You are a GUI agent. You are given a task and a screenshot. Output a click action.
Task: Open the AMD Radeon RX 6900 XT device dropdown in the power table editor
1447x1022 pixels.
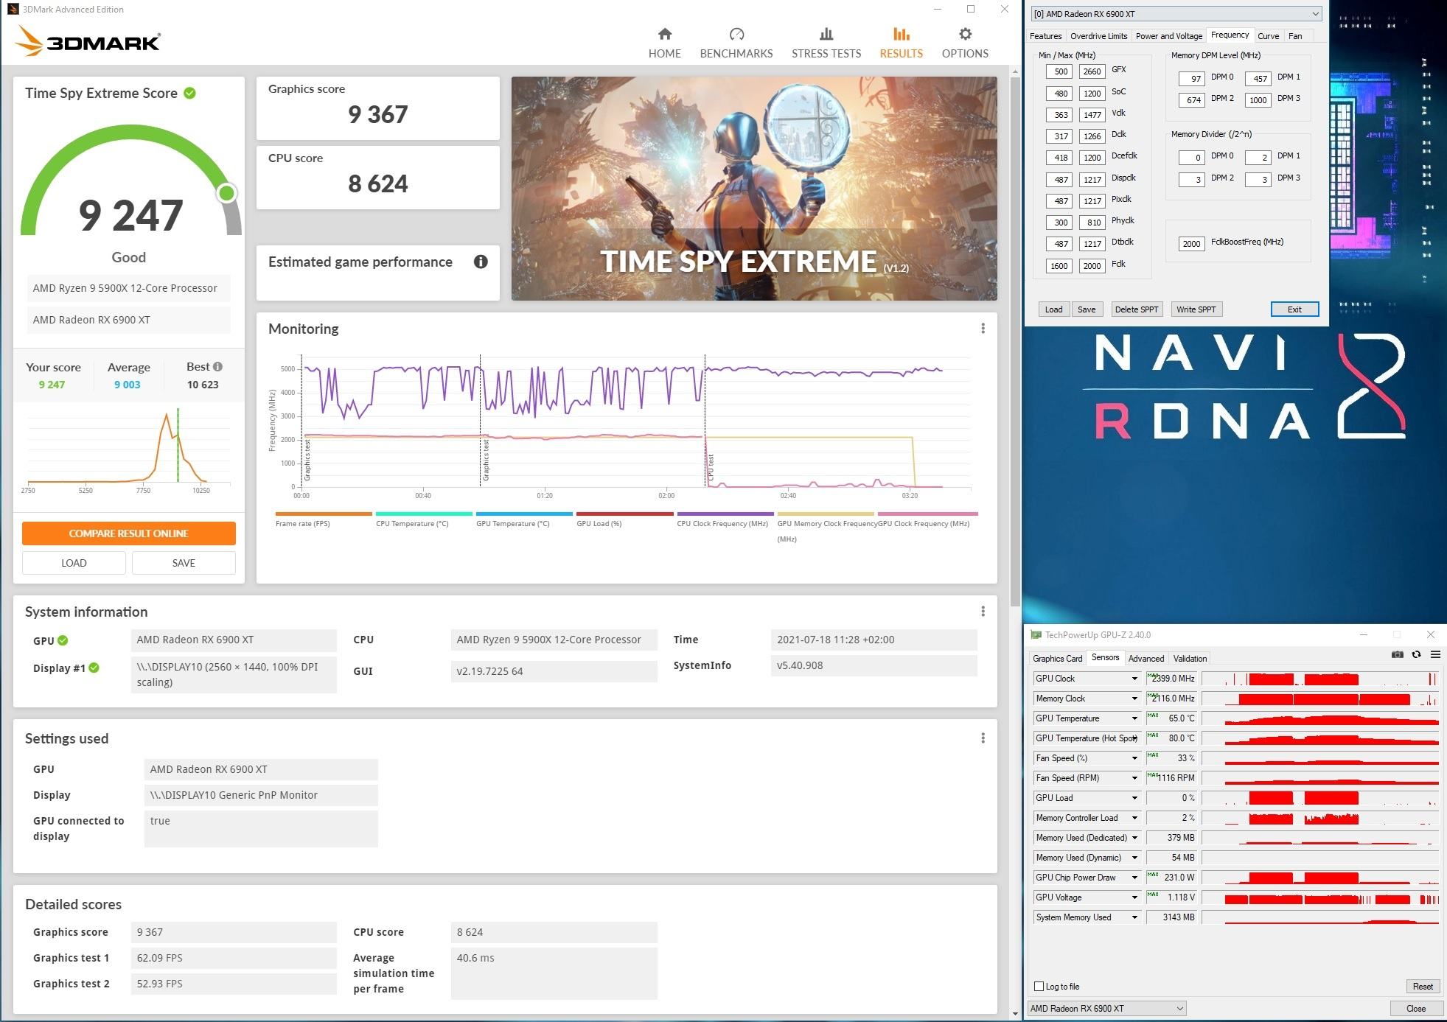pos(1175,13)
